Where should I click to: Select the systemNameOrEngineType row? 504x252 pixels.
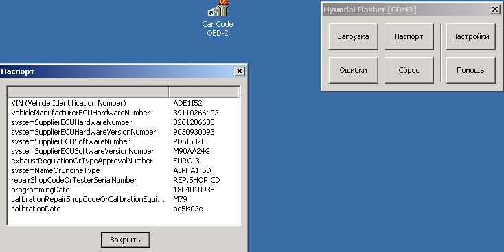124,171
